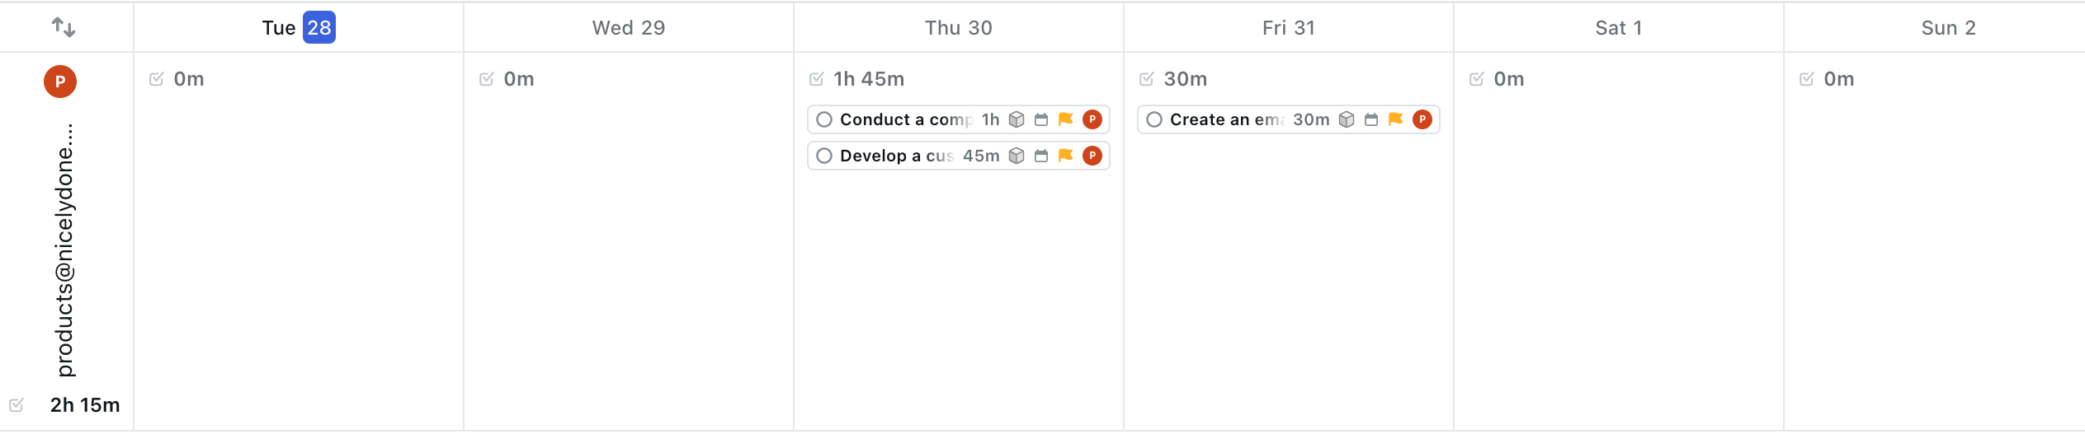This screenshot has height=434, width=2085.
Task: Click orange priority flag on Create task
Action: [x=1396, y=119]
